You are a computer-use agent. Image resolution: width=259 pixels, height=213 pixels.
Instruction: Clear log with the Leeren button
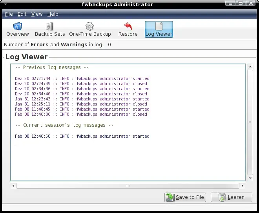(x=232, y=197)
